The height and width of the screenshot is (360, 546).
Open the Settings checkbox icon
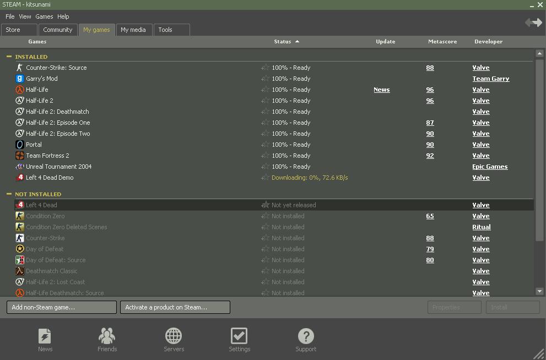pyautogui.click(x=239, y=336)
